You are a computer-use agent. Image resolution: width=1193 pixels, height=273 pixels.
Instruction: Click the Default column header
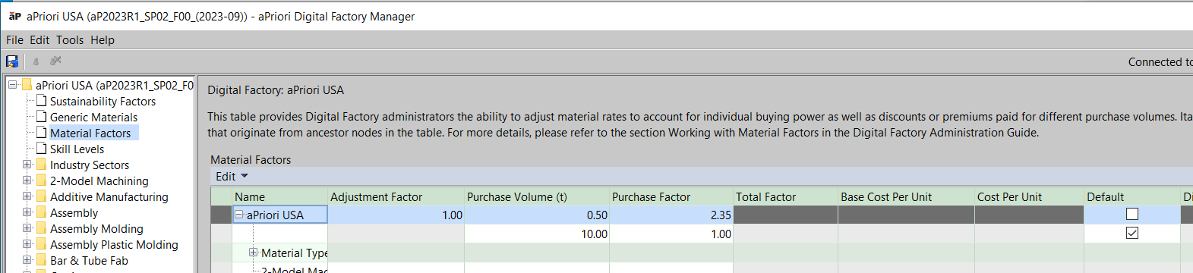[1131, 196]
